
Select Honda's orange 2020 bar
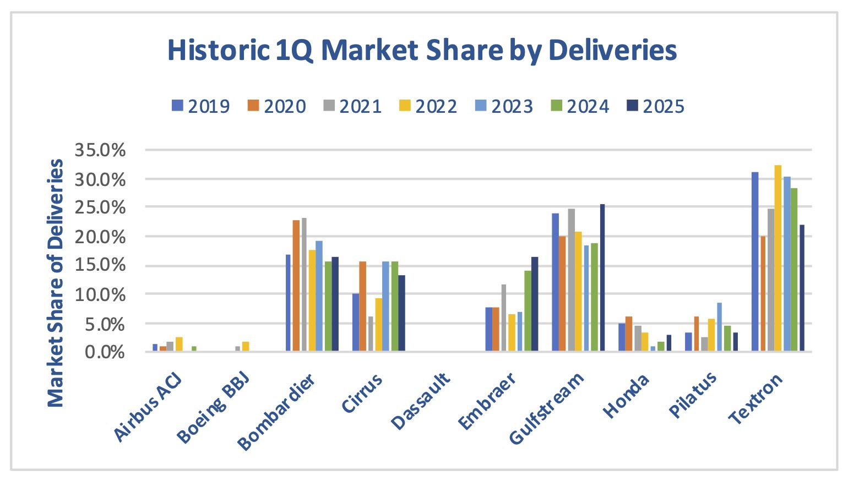click(x=629, y=333)
